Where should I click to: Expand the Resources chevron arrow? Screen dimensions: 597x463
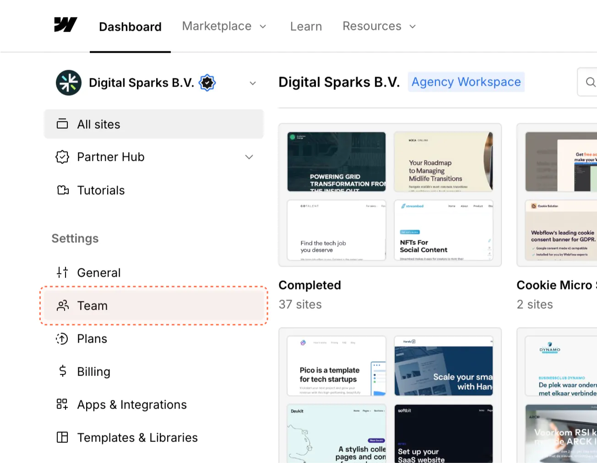[x=412, y=27]
